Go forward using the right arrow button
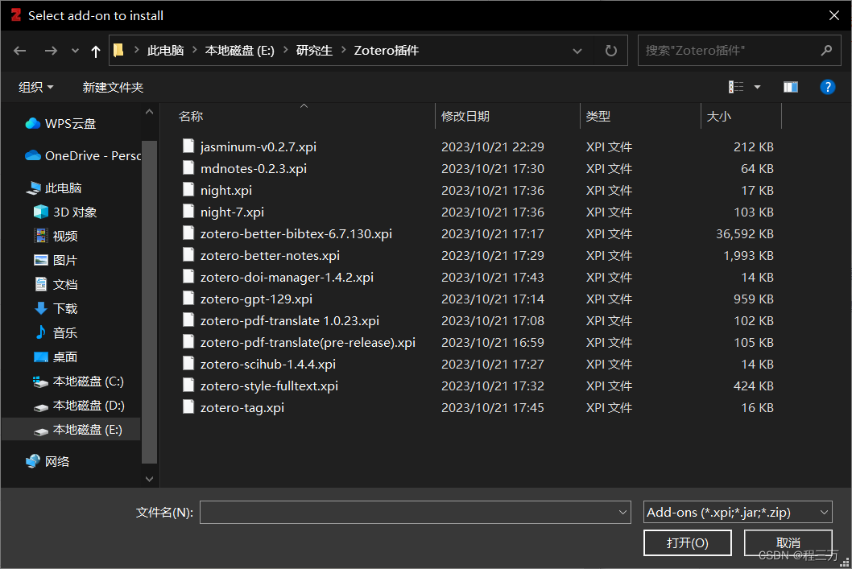 tap(51, 51)
